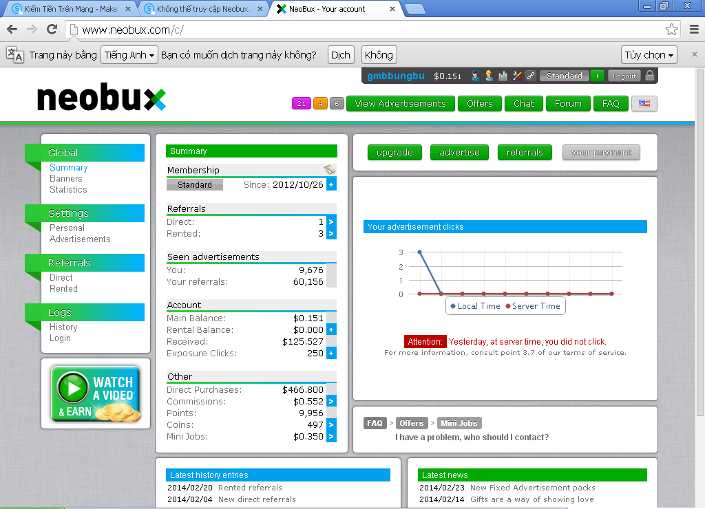Click the green referrals button
The image size is (705, 509).
click(525, 152)
